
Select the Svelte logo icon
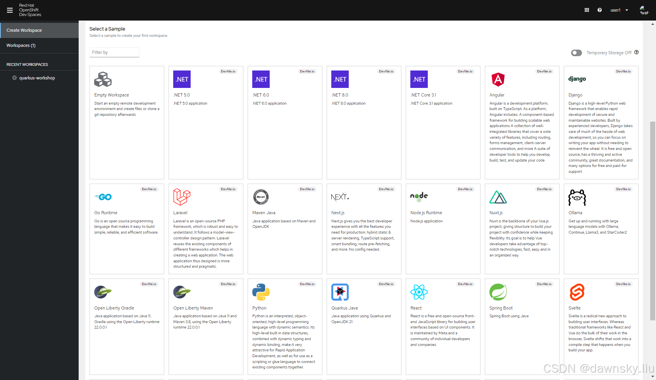pos(577,292)
